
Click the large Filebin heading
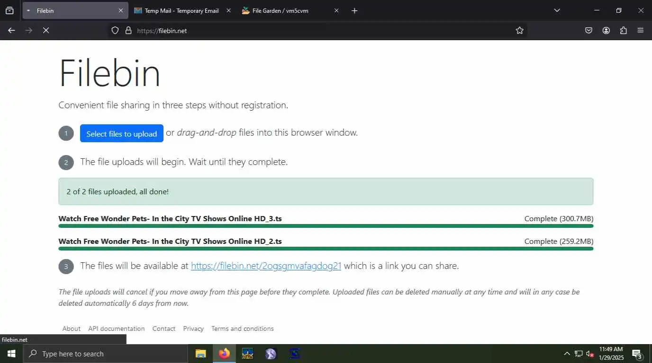point(109,73)
